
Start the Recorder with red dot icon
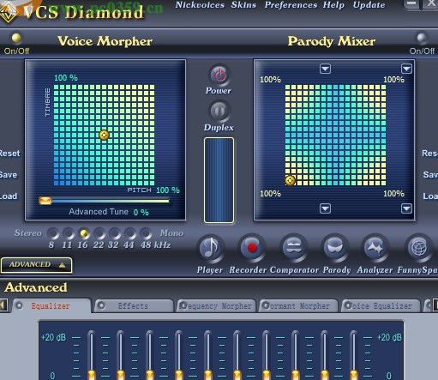(252, 248)
